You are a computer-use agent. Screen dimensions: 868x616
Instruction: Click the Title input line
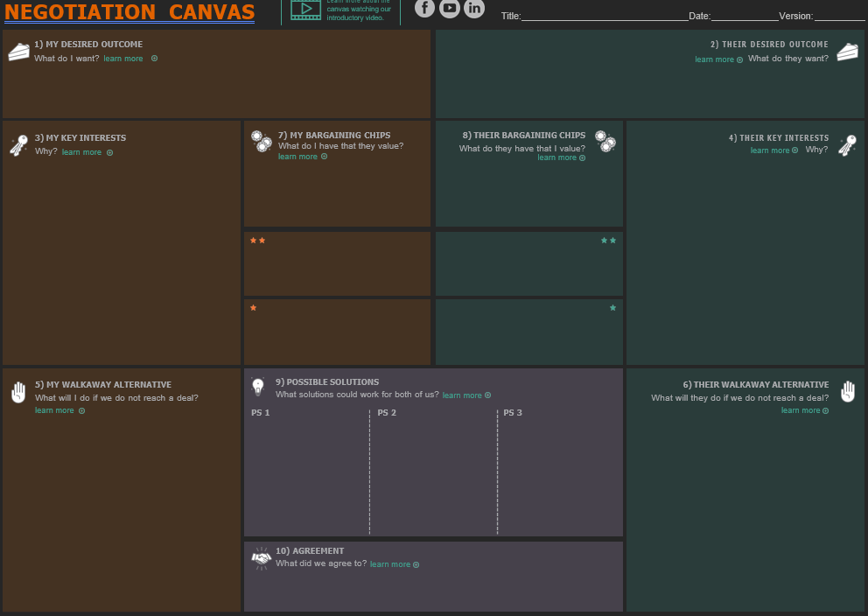click(605, 17)
